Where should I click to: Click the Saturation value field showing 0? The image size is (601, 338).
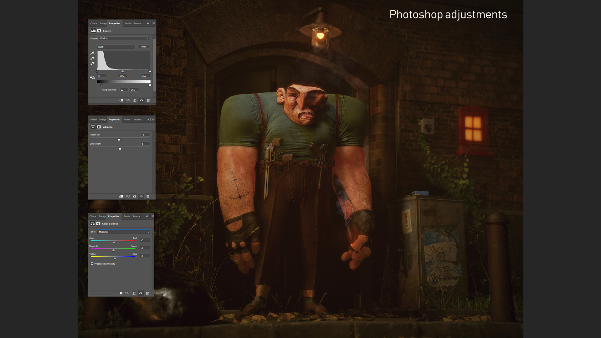click(145, 144)
